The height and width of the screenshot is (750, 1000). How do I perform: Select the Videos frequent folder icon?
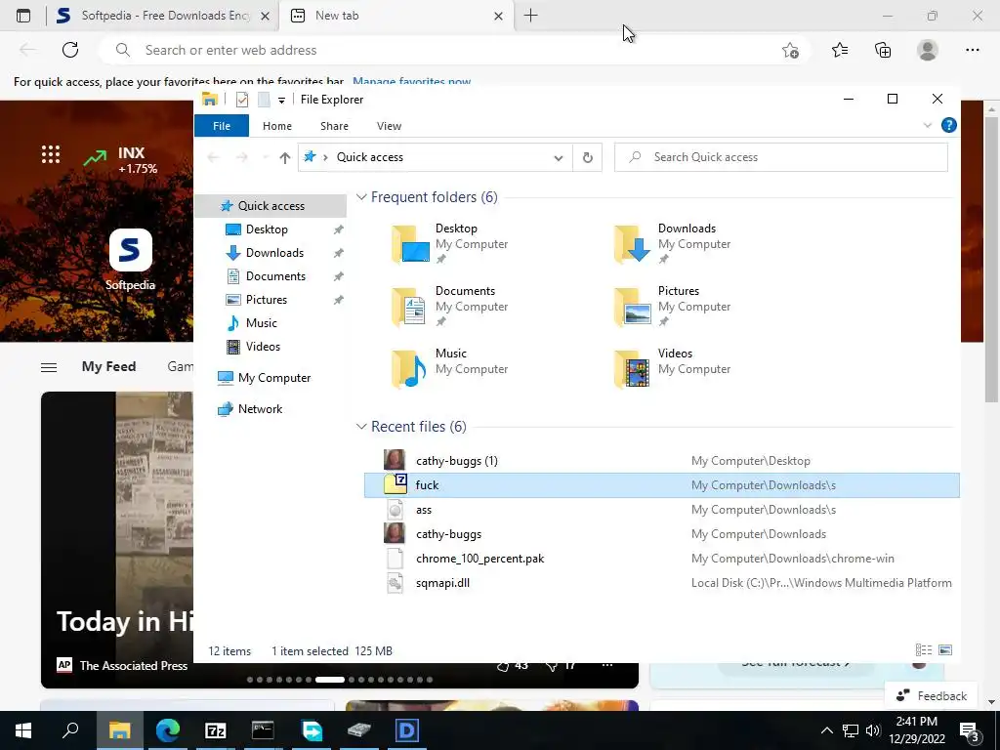(632, 368)
